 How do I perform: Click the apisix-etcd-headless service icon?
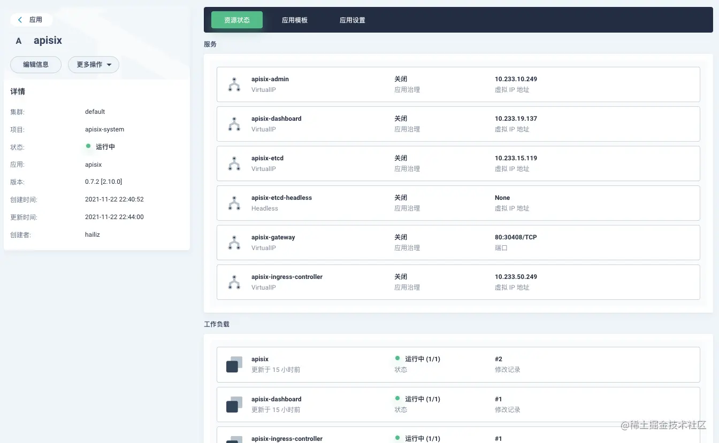[x=234, y=203]
